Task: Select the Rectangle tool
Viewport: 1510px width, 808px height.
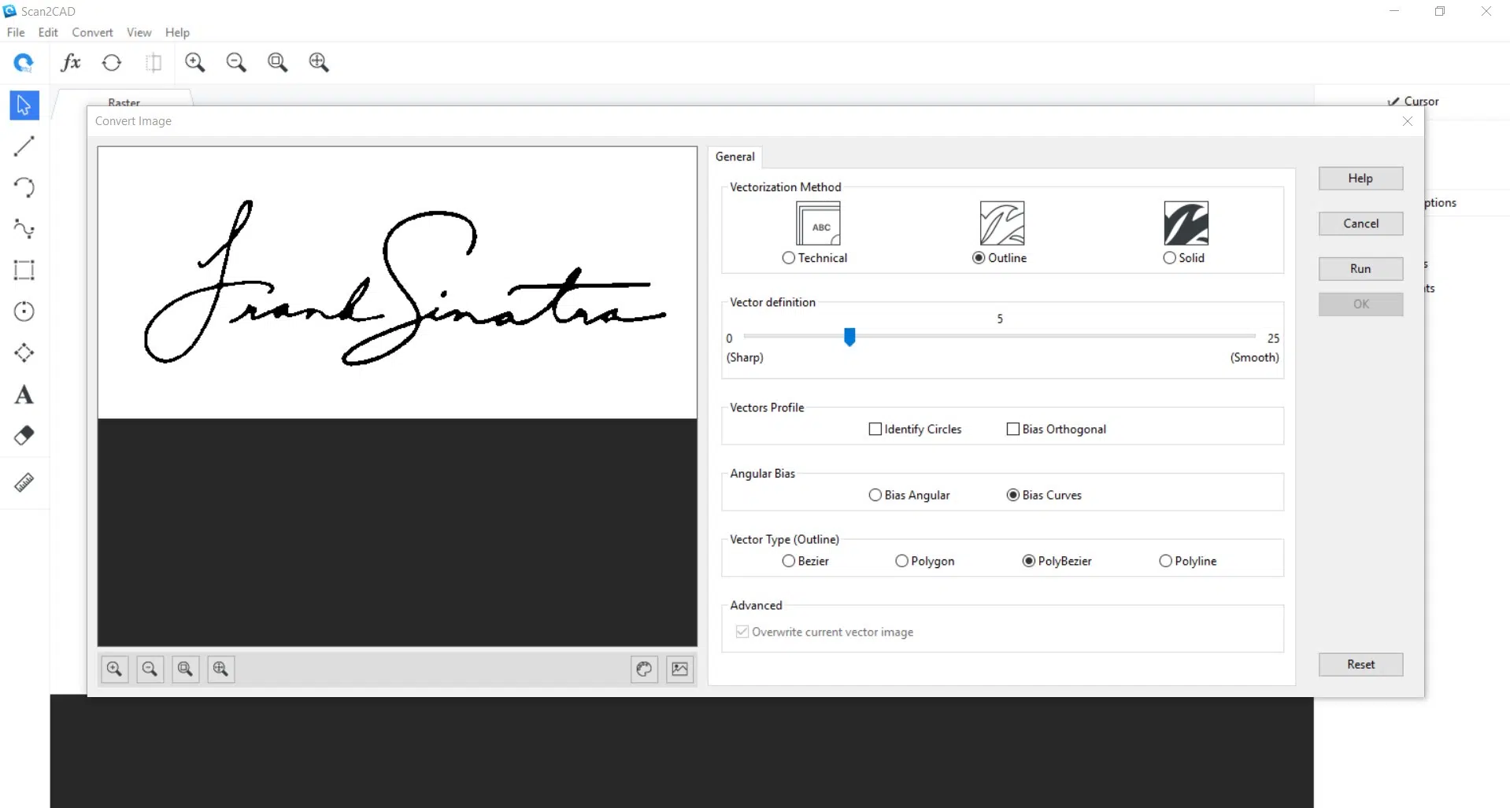Action: tap(24, 271)
